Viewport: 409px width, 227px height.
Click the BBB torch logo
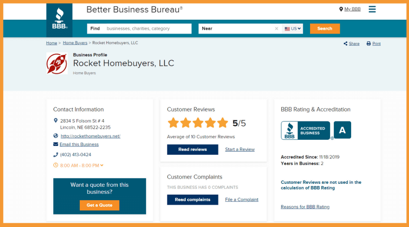(60, 20)
